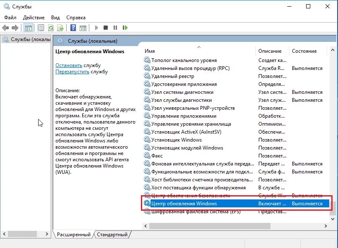The height and width of the screenshot is (248, 338).
Task: Toggle the show/hide console tree icon
Action: (28, 28)
